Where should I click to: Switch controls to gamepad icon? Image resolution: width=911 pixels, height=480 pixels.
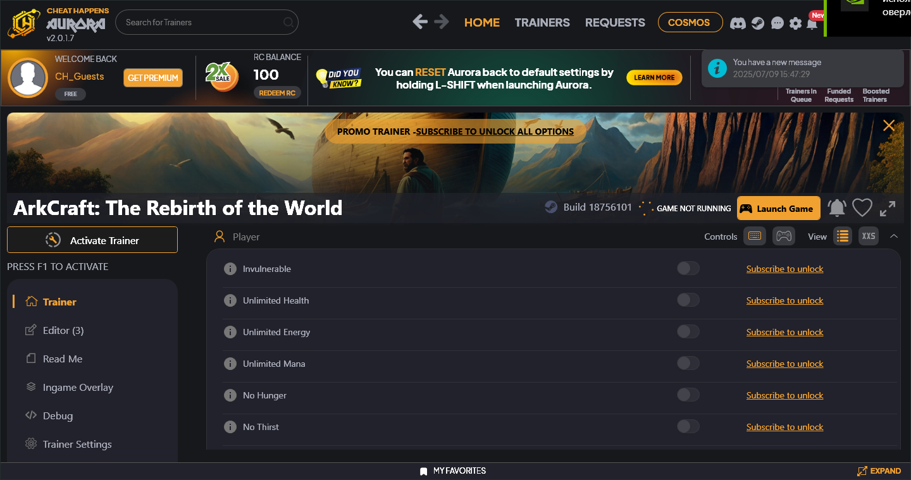[x=784, y=236]
